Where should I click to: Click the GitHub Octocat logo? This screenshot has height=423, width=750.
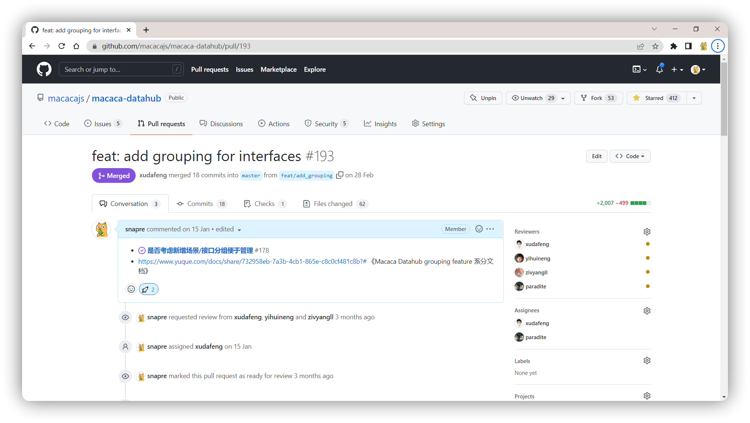tap(44, 69)
